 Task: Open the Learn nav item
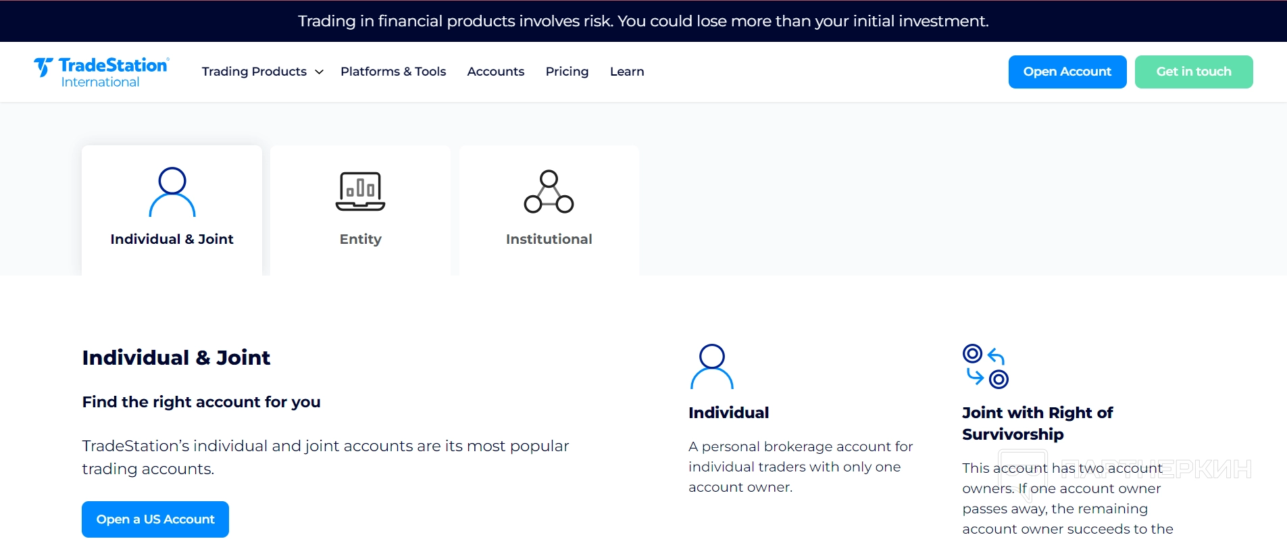(x=627, y=72)
